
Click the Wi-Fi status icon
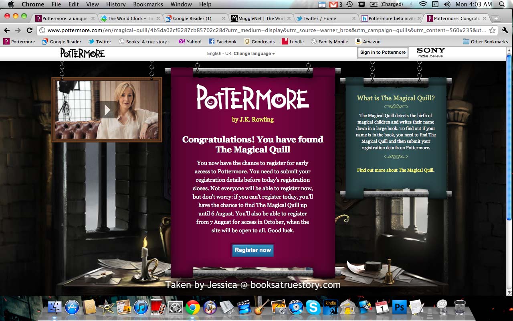tap(423, 4)
